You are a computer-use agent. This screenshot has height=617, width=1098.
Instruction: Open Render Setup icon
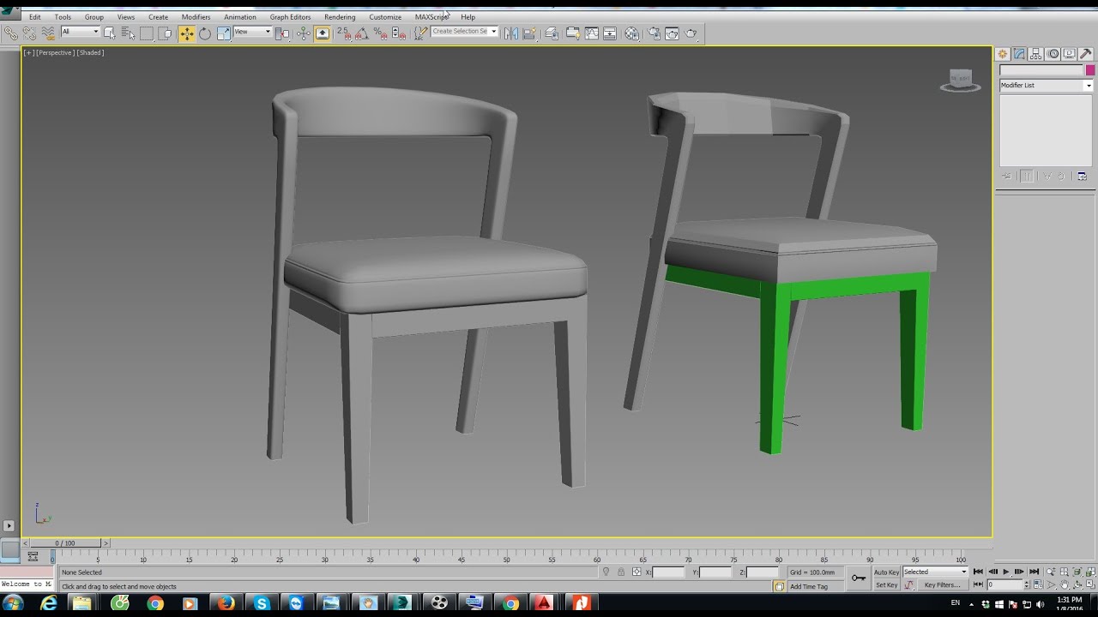point(654,33)
